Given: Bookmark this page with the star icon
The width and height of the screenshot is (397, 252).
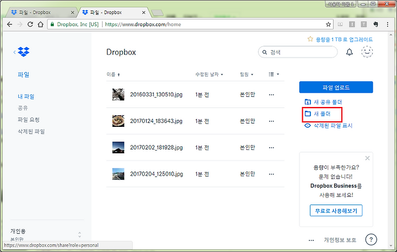Looking at the screenshot, I should click(x=329, y=24).
